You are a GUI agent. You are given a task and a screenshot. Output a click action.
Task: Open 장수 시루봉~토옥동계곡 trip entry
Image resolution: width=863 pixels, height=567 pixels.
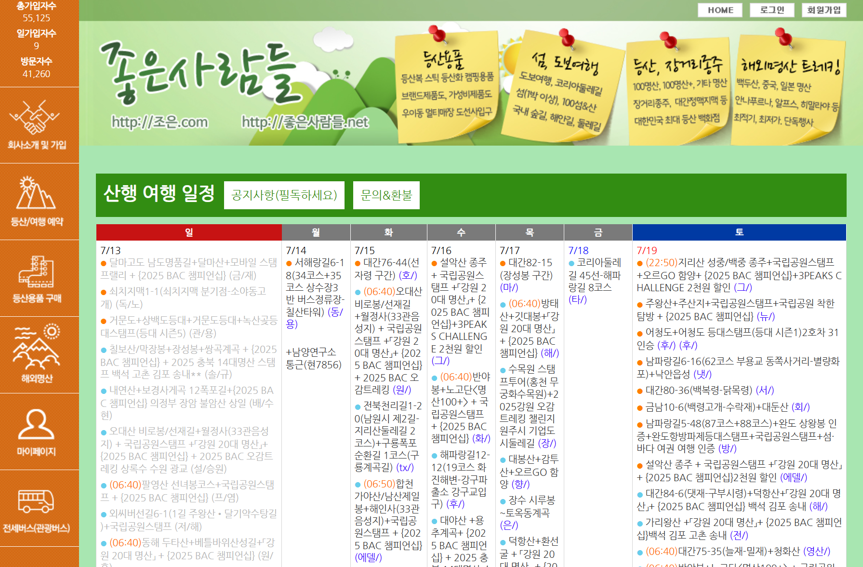tap(528, 513)
